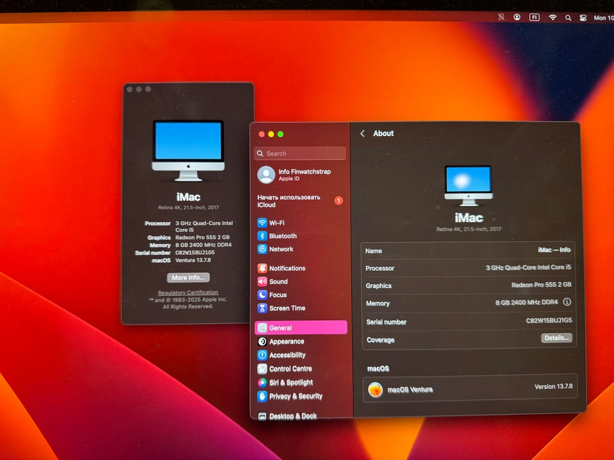This screenshot has height=460, width=614.
Task: Click Version 13.7.8 text
Action: point(553,387)
